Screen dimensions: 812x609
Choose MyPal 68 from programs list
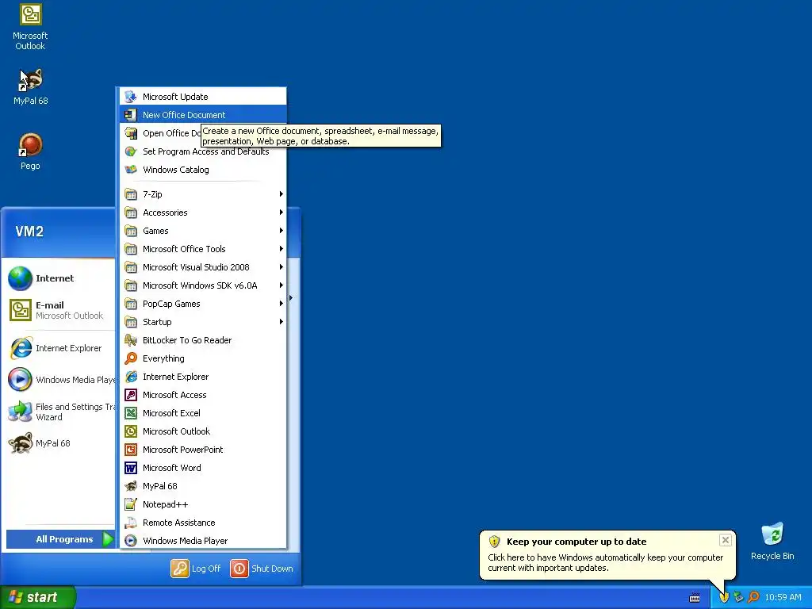(203, 486)
